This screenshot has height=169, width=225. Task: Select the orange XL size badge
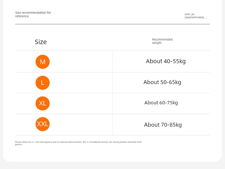click(43, 103)
